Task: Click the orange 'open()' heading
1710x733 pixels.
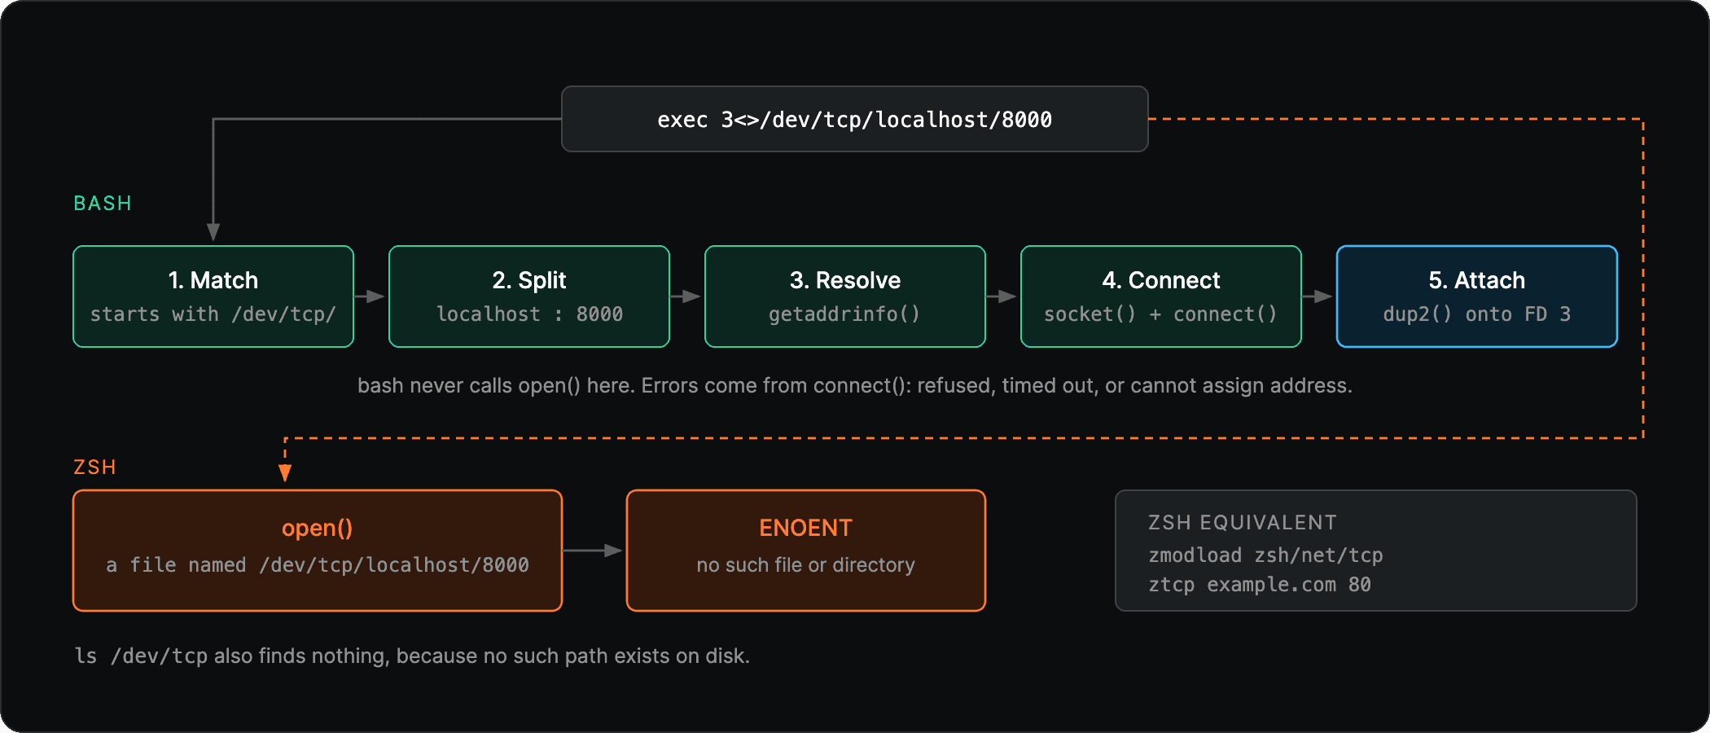Action: (318, 528)
